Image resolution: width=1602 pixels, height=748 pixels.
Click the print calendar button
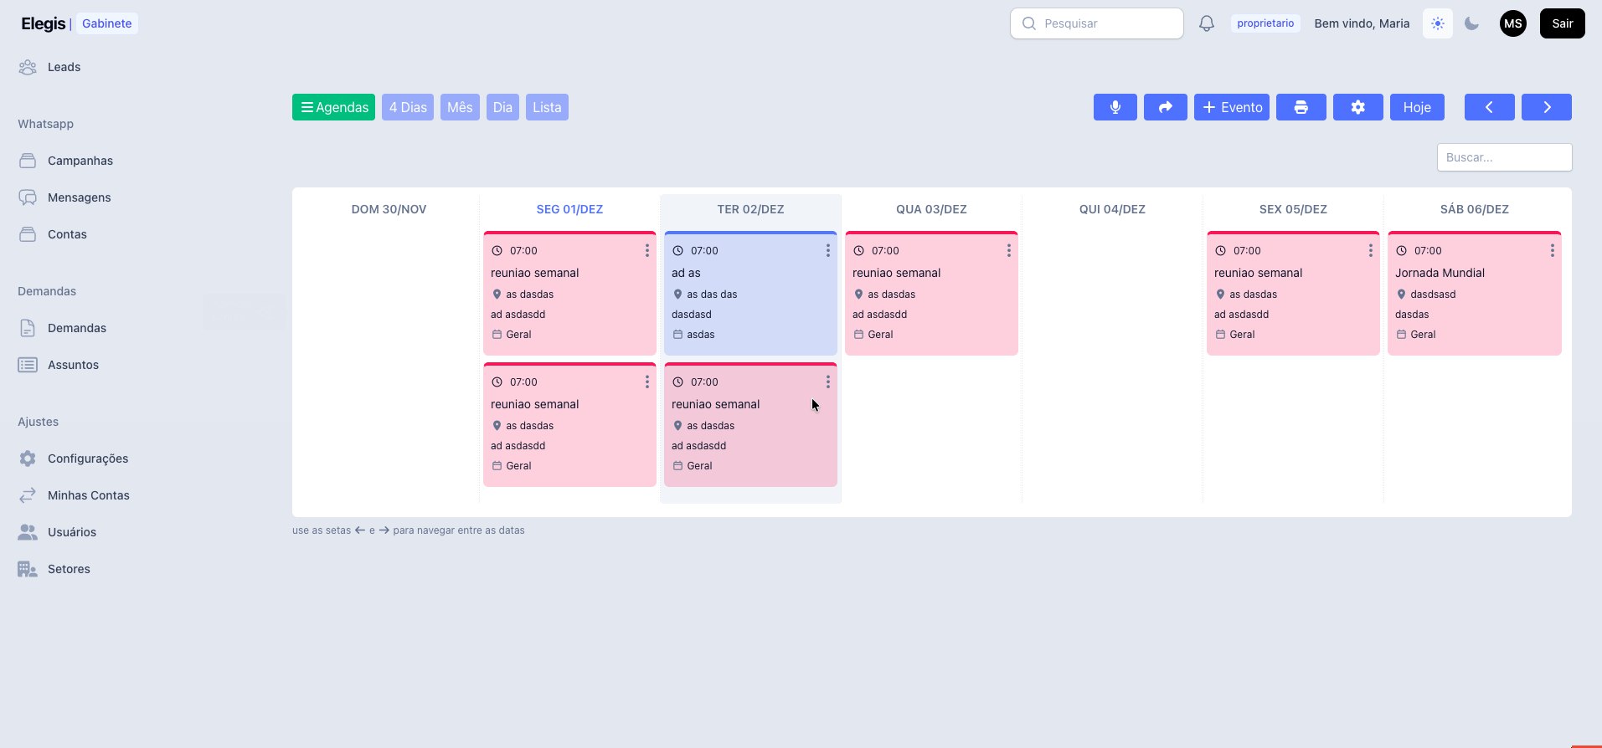click(1301, 107)
